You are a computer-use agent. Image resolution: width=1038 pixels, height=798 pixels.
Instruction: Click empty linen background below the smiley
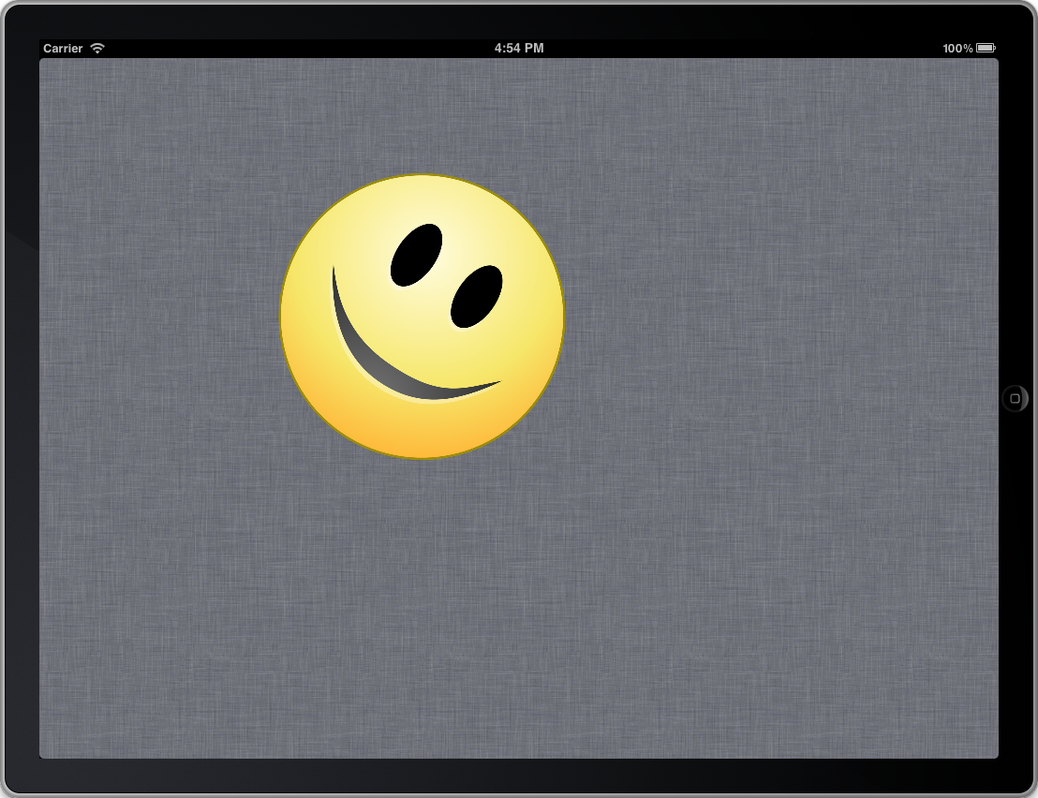[x=422, y=609]
